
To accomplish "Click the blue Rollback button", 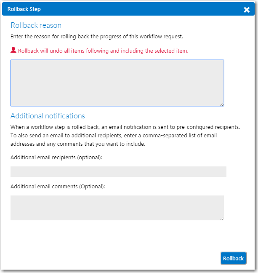I will [233, 258].
